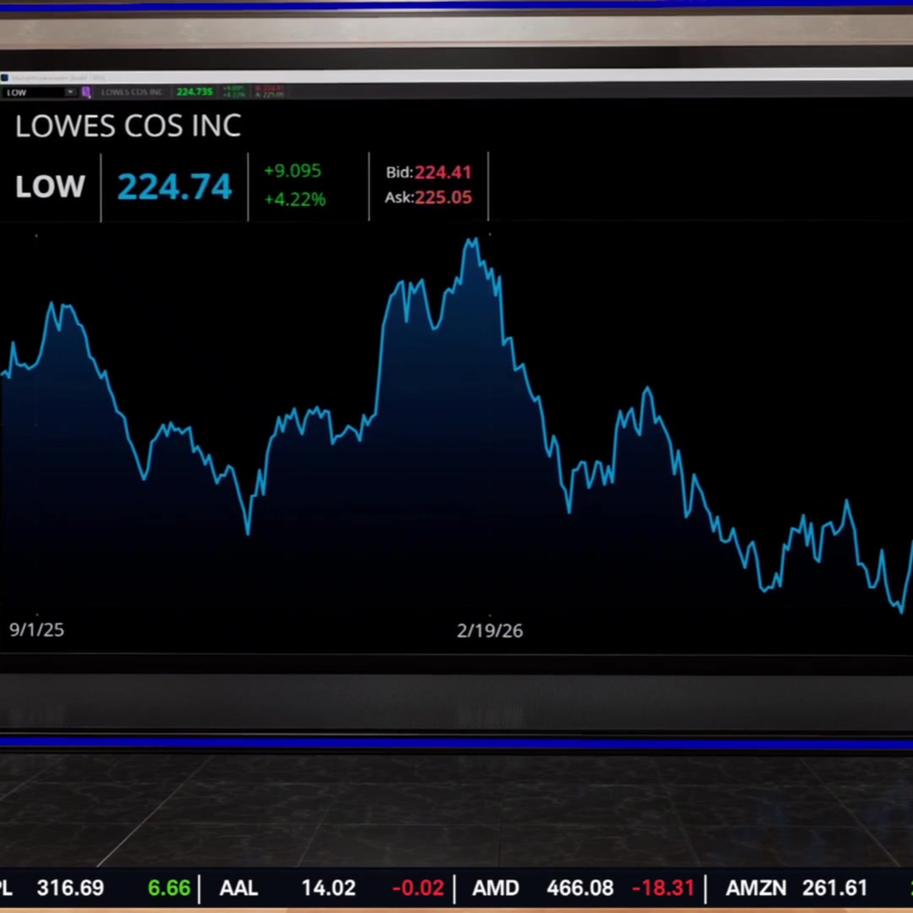Screen dimensions: 913x913
Task: Click the blue 224.74 last price
Action: (175, 186)
